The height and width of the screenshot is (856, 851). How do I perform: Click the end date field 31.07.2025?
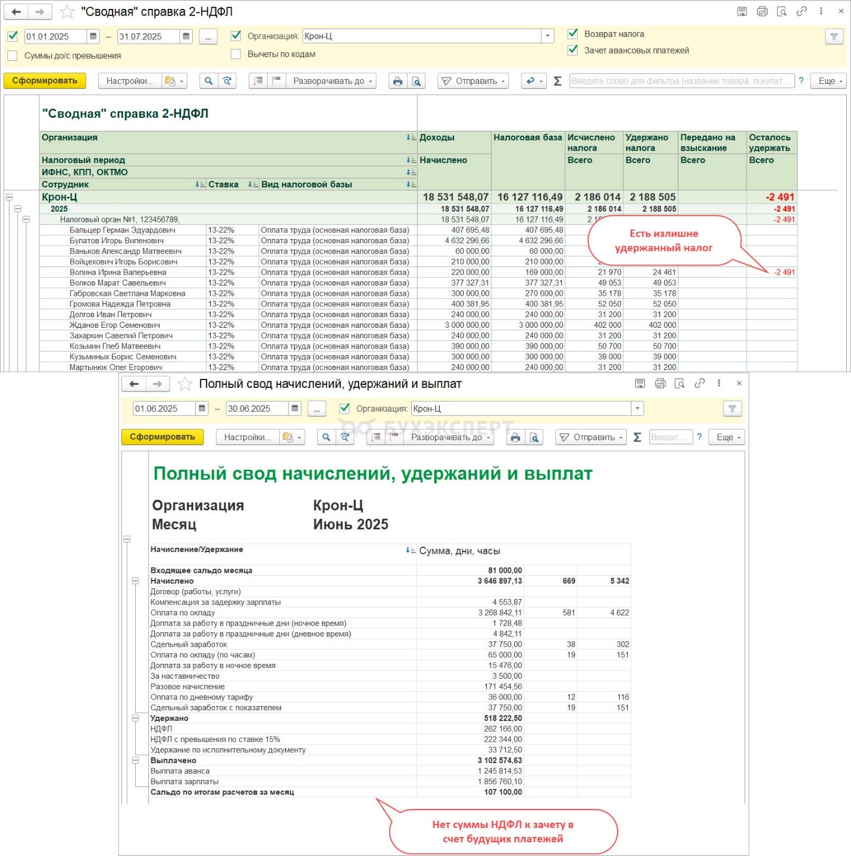(x=148, y=36)
